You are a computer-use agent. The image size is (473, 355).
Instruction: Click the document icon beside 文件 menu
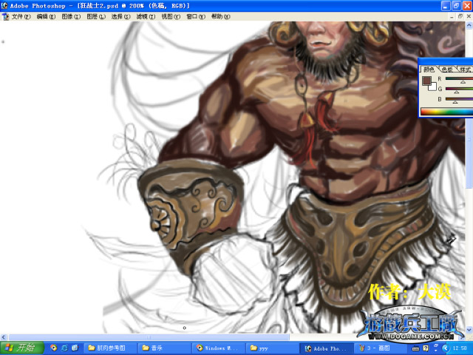pos(5,16)
